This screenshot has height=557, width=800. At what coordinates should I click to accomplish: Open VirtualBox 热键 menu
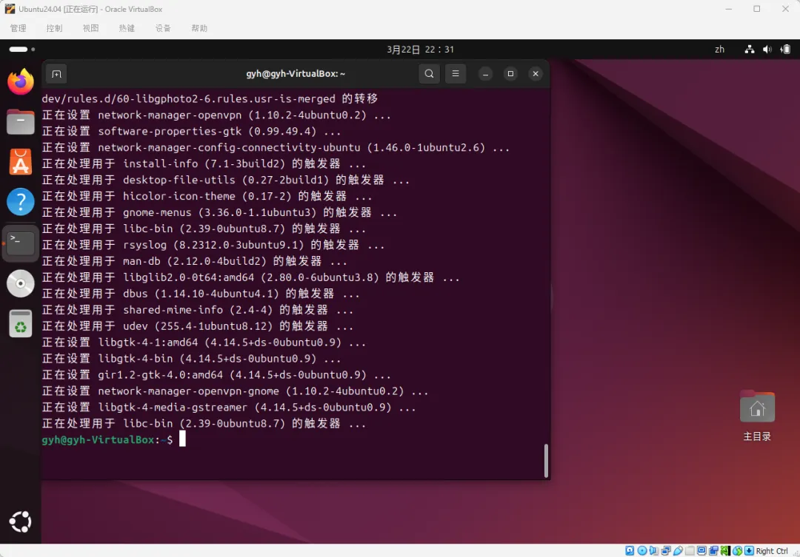[x=127, y=28]
